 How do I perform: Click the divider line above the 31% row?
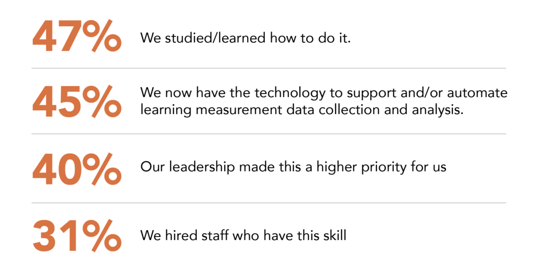(269, 203)
